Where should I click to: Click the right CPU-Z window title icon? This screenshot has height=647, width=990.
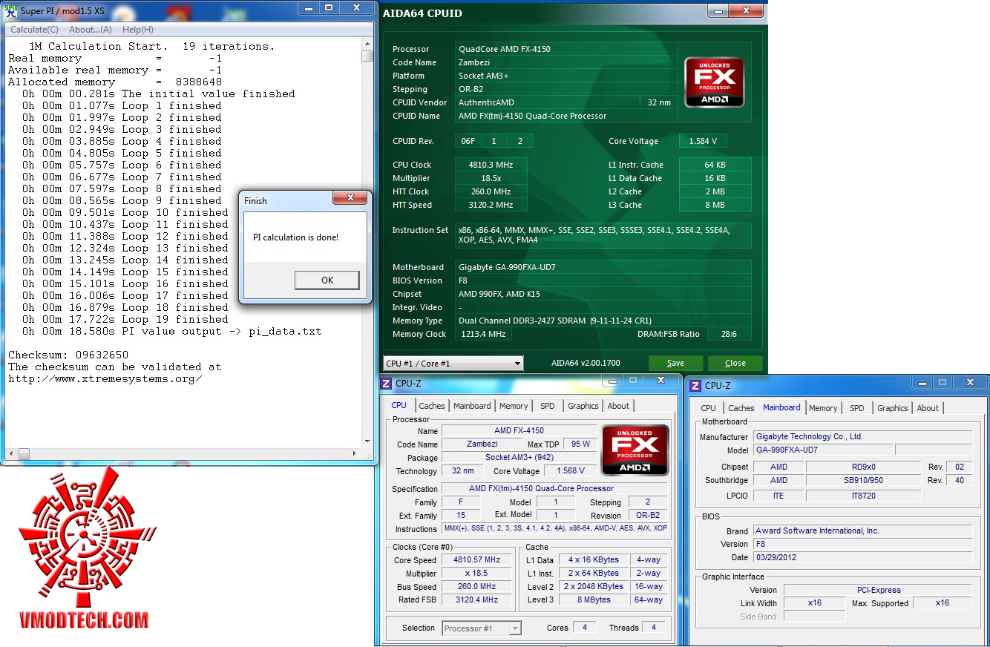695,386
